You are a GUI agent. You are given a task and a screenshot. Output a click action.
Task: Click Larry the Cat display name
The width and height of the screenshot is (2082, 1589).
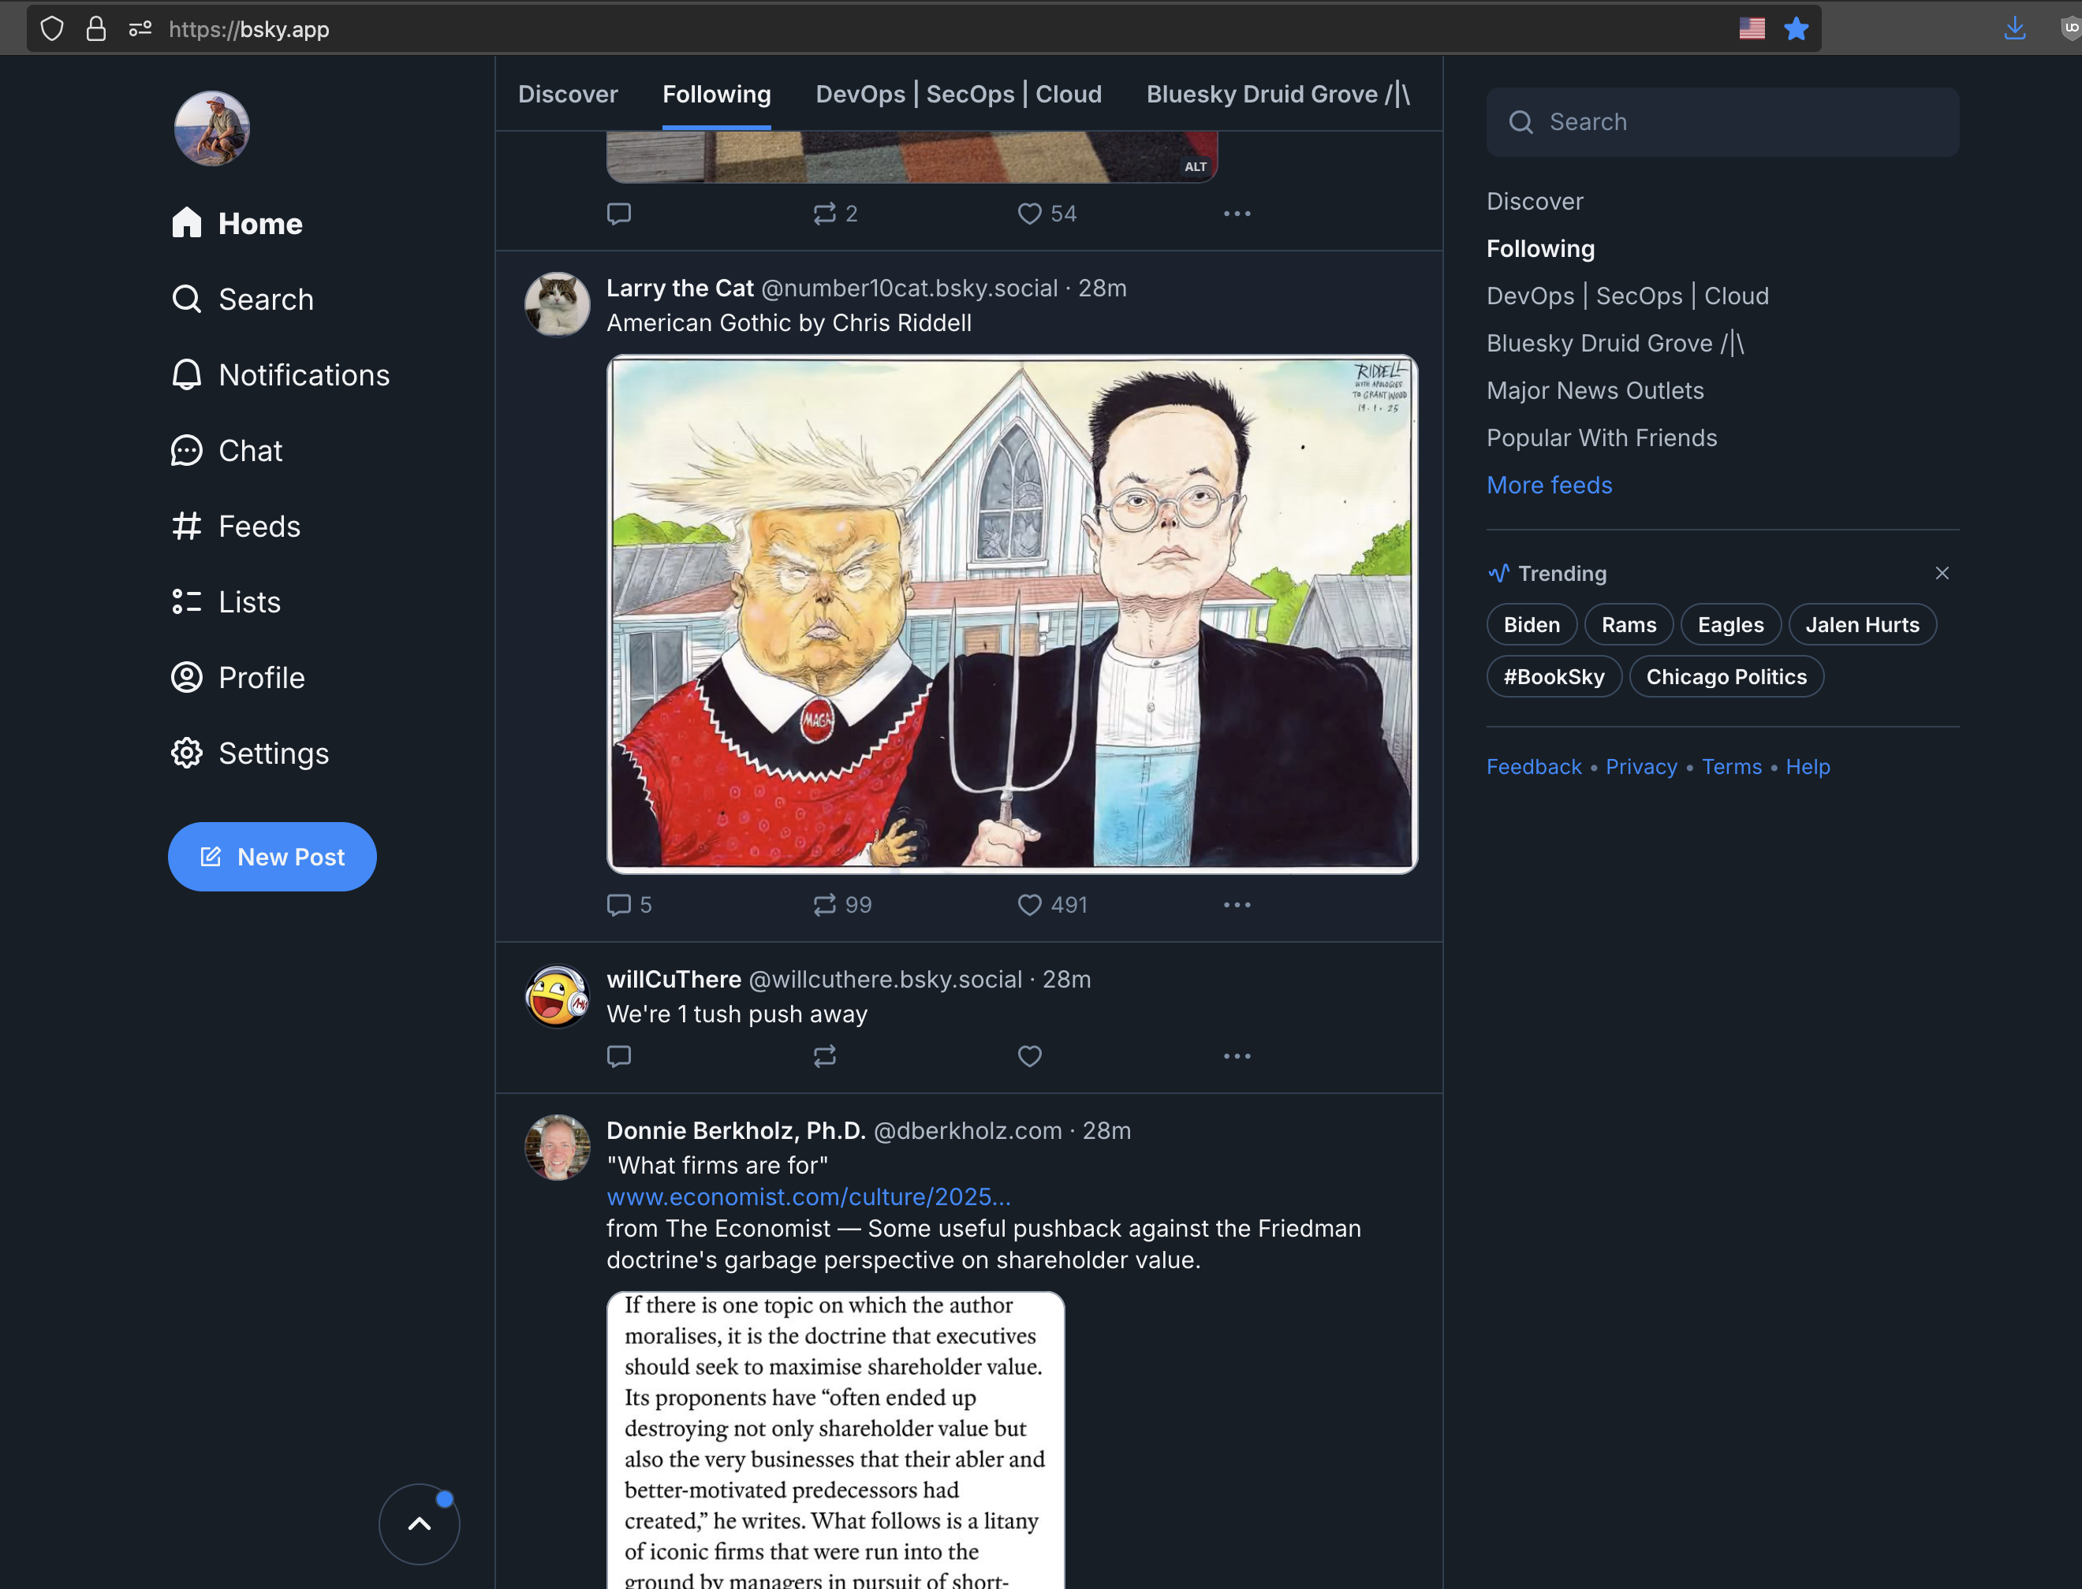click(680, 288)
